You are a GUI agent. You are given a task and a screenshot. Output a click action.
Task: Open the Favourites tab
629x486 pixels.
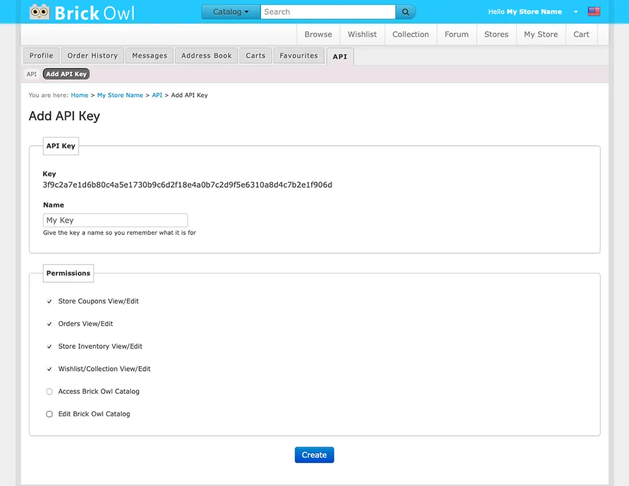[x=299, y=56]
